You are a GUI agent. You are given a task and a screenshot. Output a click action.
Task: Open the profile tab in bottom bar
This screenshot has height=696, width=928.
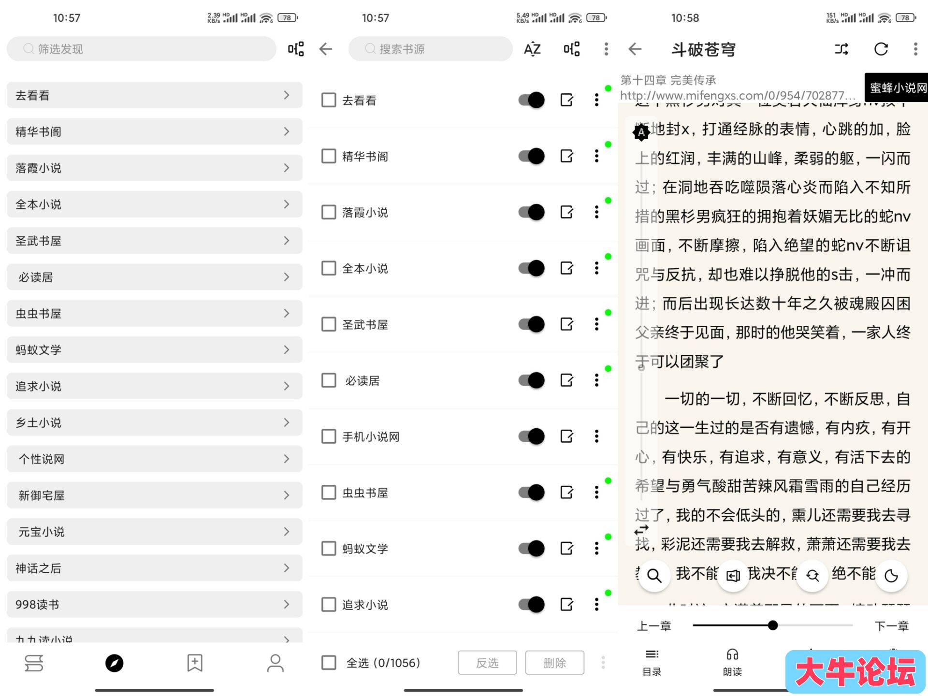pyautogui.click(x=275, y=663)
